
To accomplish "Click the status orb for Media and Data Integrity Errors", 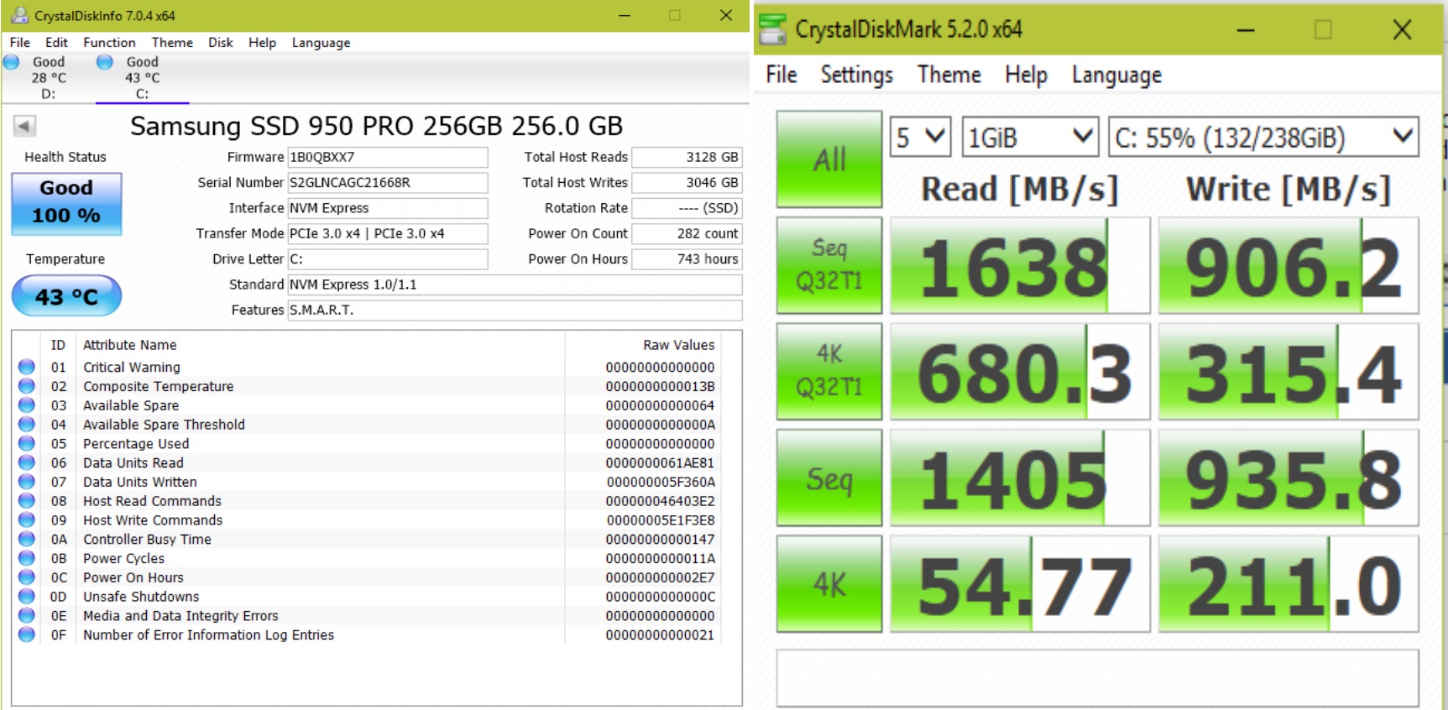I will (x=27, y=616).
